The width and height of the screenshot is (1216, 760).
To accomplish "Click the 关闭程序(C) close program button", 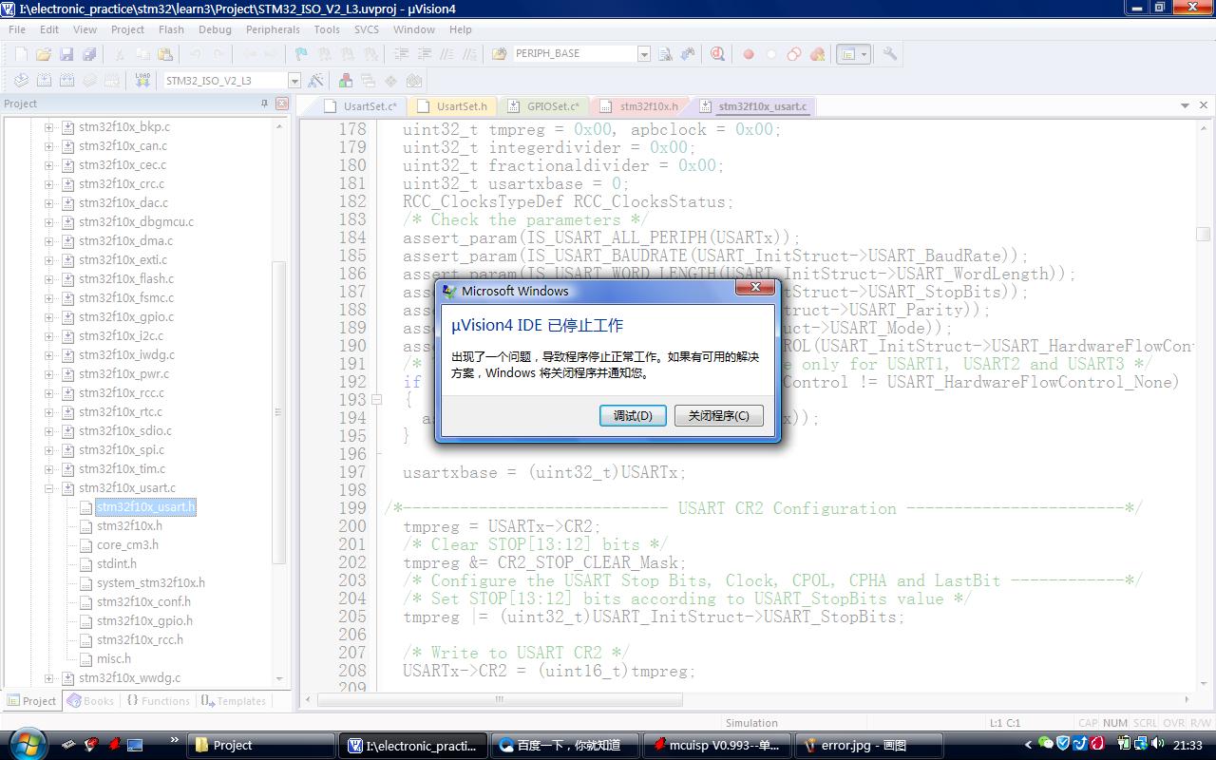I will (718, 415).
